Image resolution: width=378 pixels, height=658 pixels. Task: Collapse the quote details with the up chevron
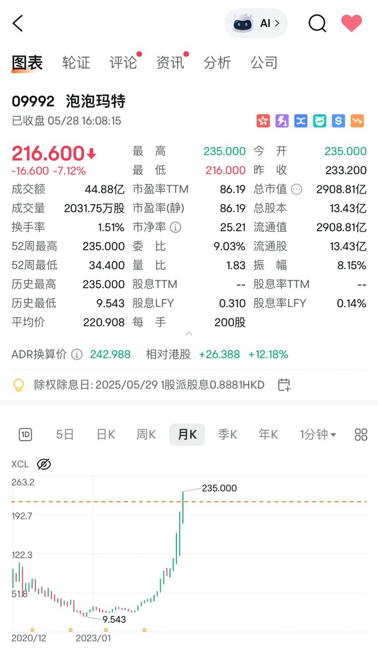click(x=189, y=333)
